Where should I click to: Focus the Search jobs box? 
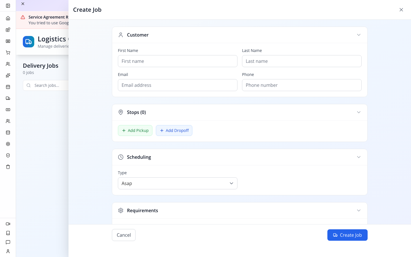click(x=46, y=85)
